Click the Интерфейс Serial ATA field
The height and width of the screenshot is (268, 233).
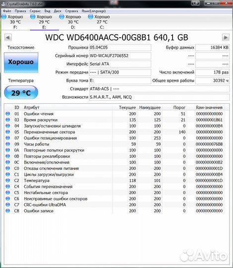pos(120,64)
